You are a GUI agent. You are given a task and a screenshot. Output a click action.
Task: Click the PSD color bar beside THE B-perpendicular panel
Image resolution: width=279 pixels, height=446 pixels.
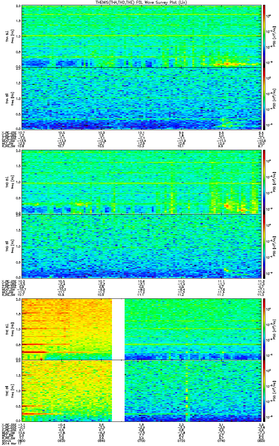264,329
